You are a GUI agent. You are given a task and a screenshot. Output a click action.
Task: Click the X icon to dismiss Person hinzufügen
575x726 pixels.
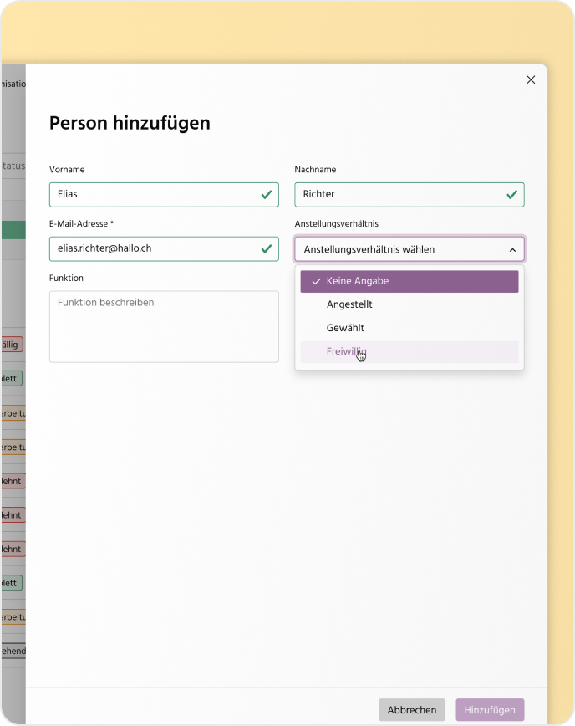(x=531, y=79)
